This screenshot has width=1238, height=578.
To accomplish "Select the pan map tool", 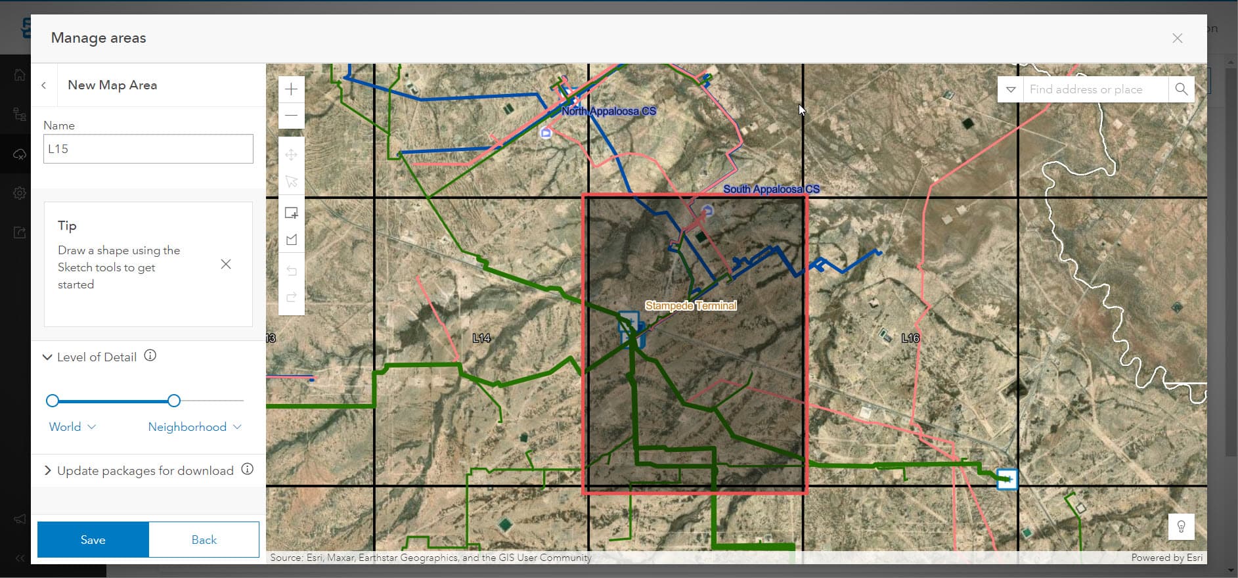I will point(292,155).
